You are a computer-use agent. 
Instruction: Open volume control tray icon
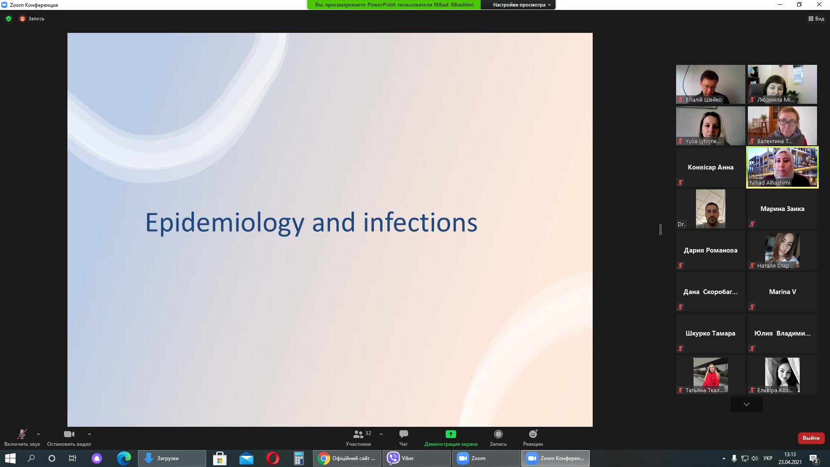tap(755, 458)
